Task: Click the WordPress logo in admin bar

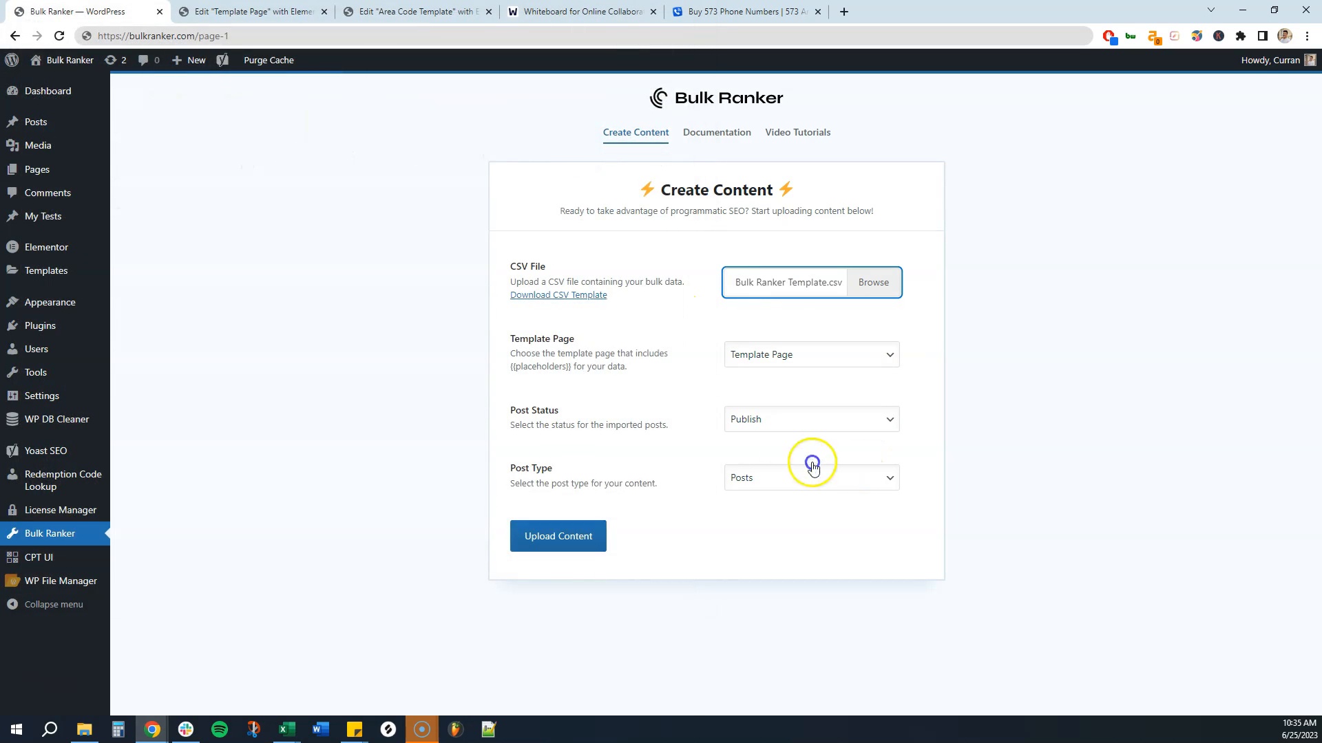Action: tap(12, 60)
